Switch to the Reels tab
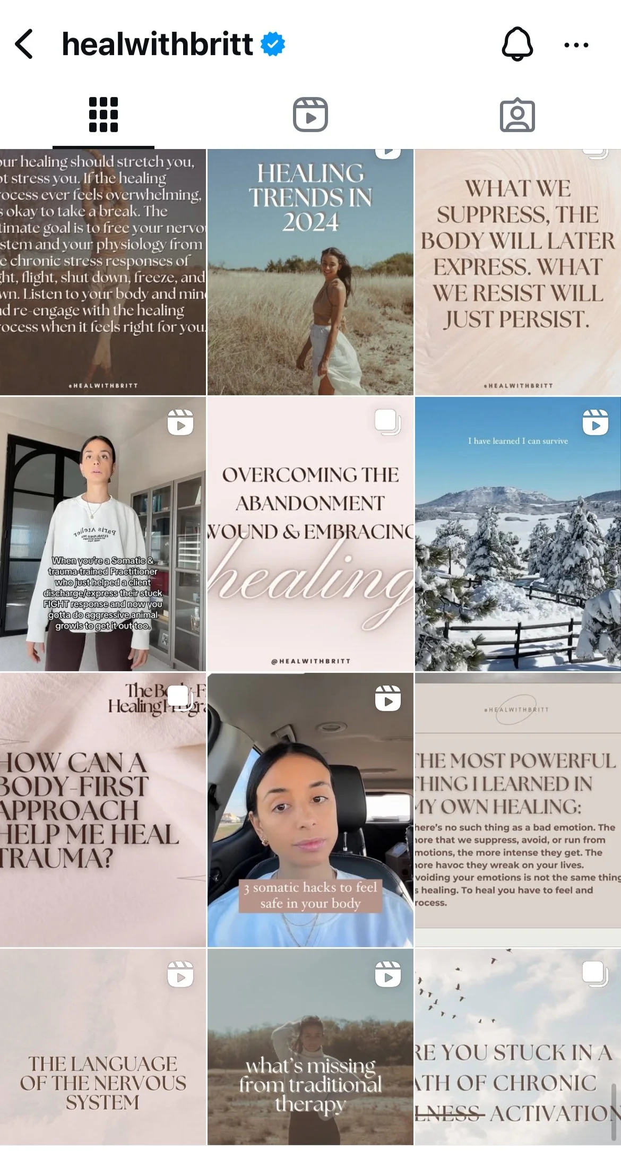The image size is (621, 1151). [x=310, y=114]
